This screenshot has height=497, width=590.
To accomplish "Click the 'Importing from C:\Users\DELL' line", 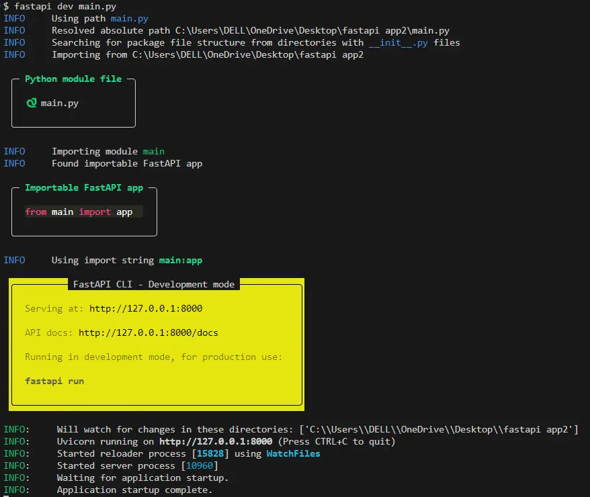I will coord(208,55).
